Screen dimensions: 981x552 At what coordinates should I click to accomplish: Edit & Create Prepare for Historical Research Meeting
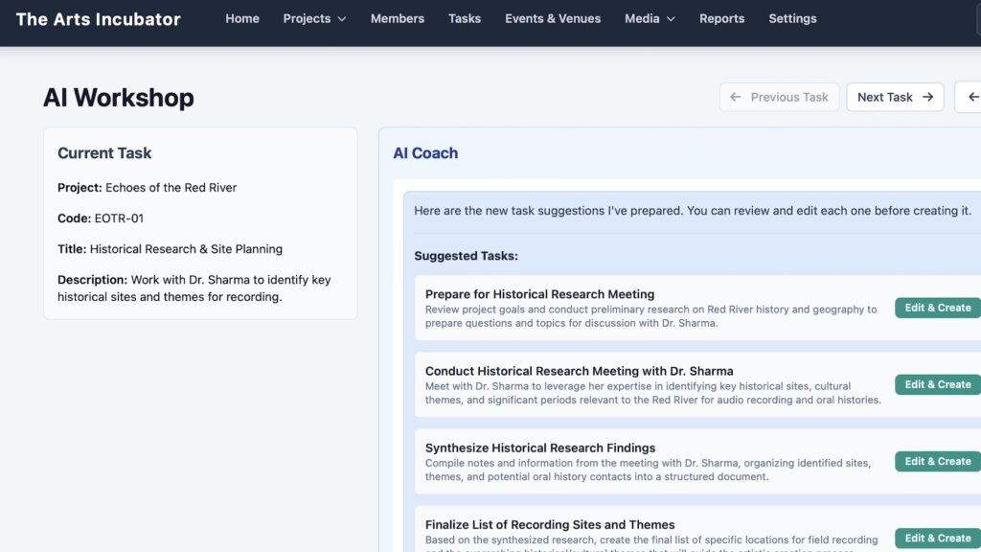point(937,308)
